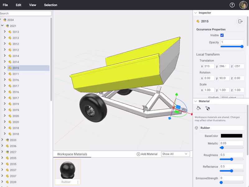The image size is (249, 187).
Task: Click the green square gizmo plane handle
Action: (x=177, y=112)
